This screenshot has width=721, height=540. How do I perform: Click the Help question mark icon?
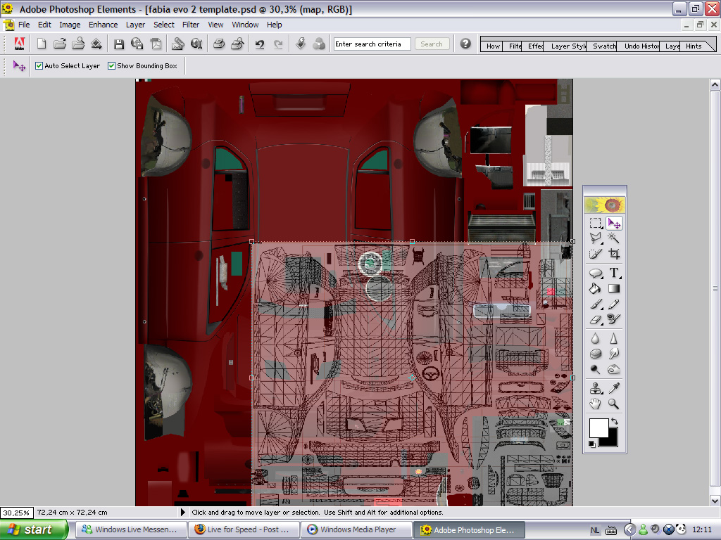click(465, 44)
